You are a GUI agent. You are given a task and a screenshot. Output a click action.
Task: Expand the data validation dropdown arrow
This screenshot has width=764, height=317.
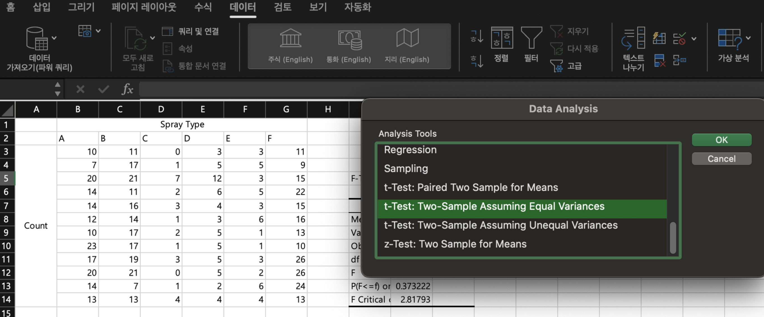coord(694,39)
